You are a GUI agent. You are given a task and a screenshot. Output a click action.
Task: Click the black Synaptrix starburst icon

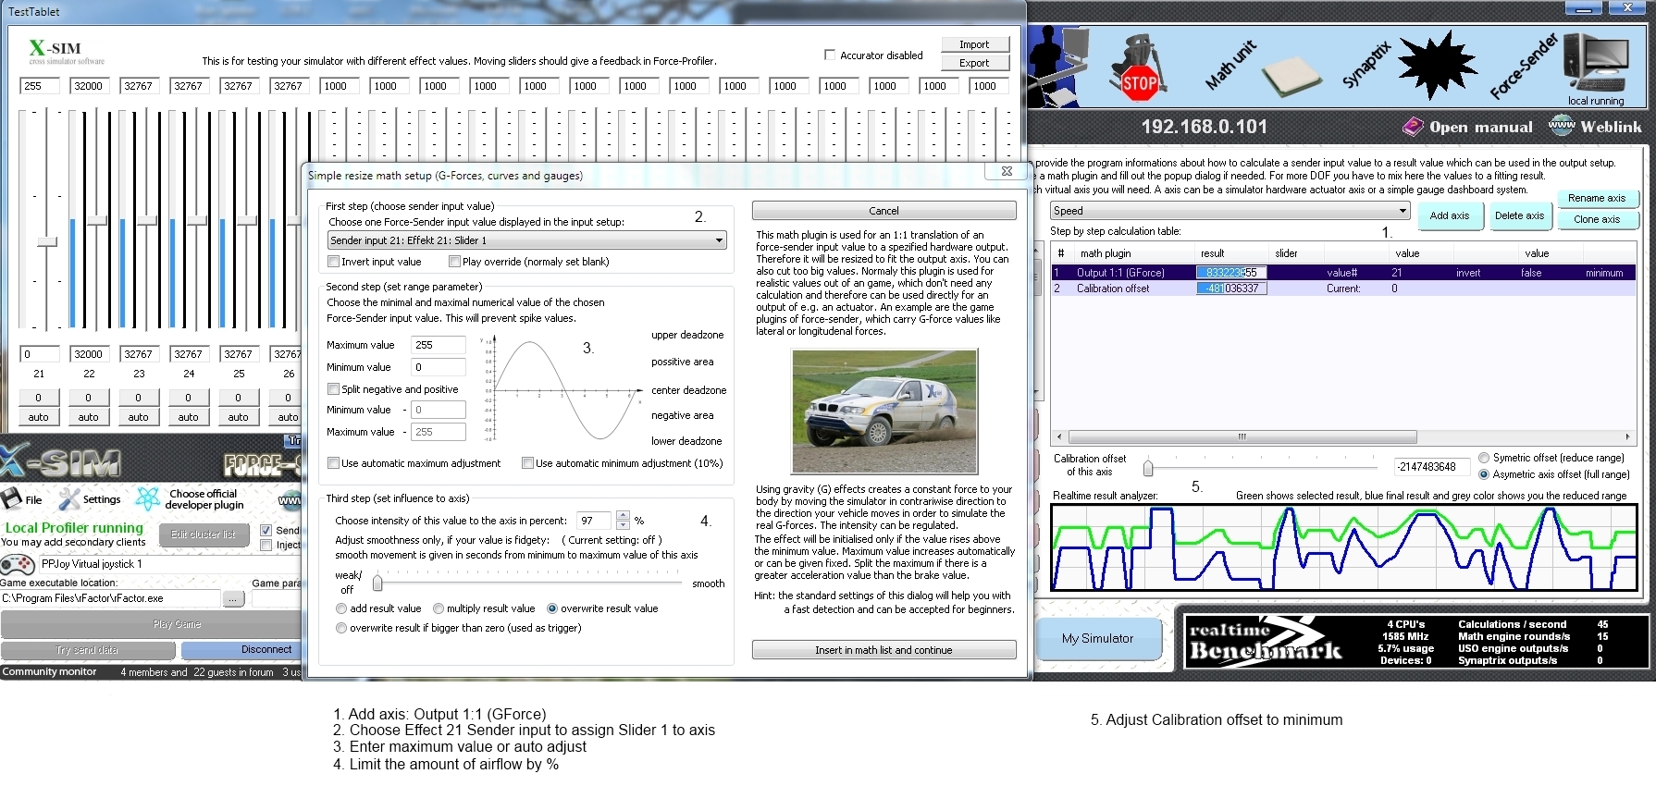pos(1437,64)
